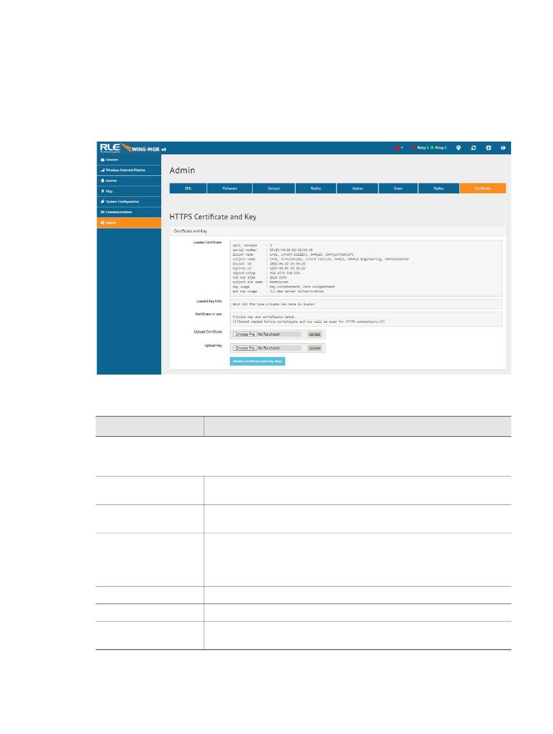Click the Certificate in use message box
Screen dimensions: 553x734
[x=366, y=319]
